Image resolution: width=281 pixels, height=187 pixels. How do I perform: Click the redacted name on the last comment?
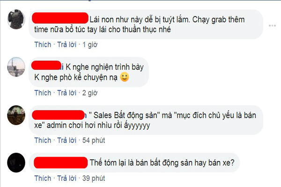point(60,163)
